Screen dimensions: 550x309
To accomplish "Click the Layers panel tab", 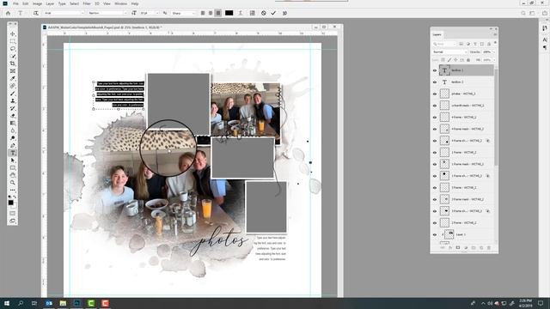I will pos(437,34).
